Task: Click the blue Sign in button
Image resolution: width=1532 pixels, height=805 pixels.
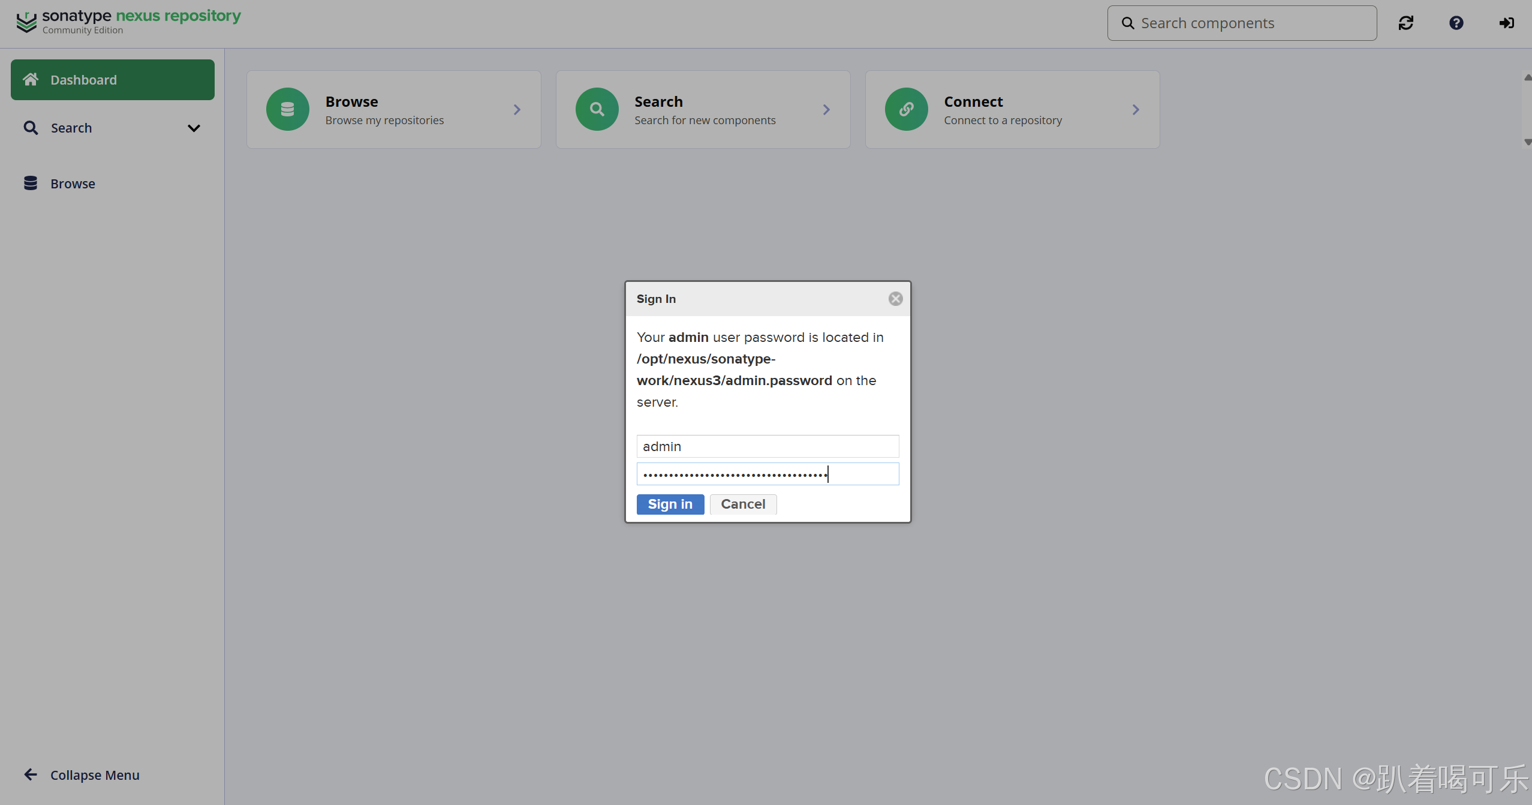Action: point(670,504)
